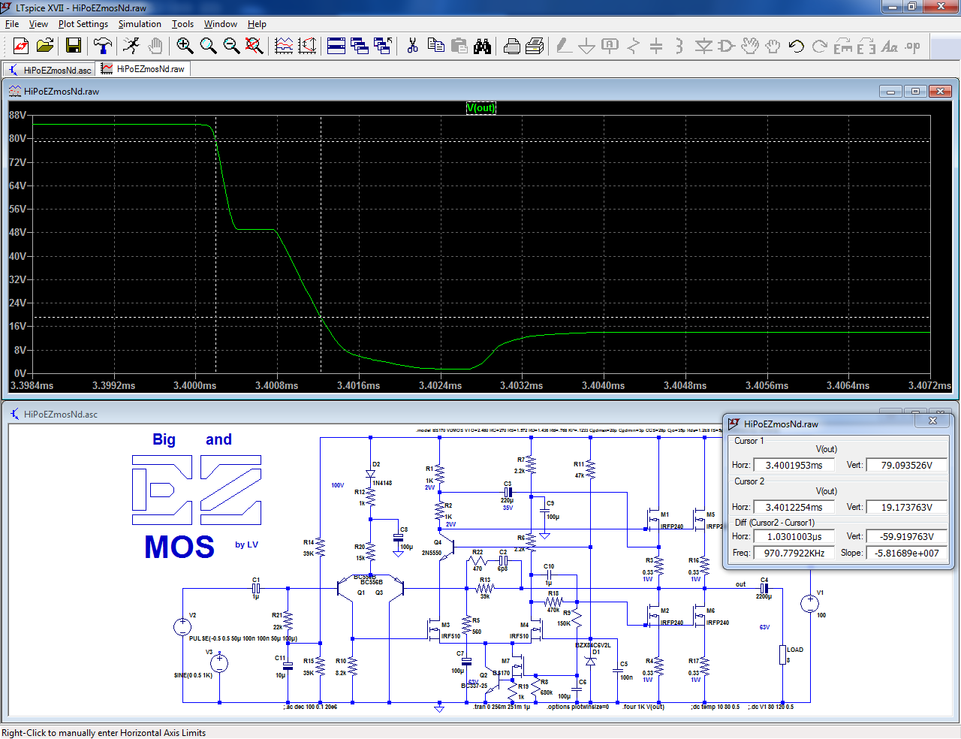Click the 3.4000ms horizontal axis label
Viewport: 961px width, 739px height.
coord(194,385)
